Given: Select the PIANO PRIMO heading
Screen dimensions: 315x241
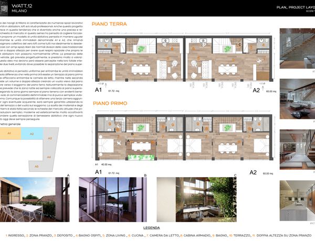Looking at the screenshot, I should tap(111, 103).
